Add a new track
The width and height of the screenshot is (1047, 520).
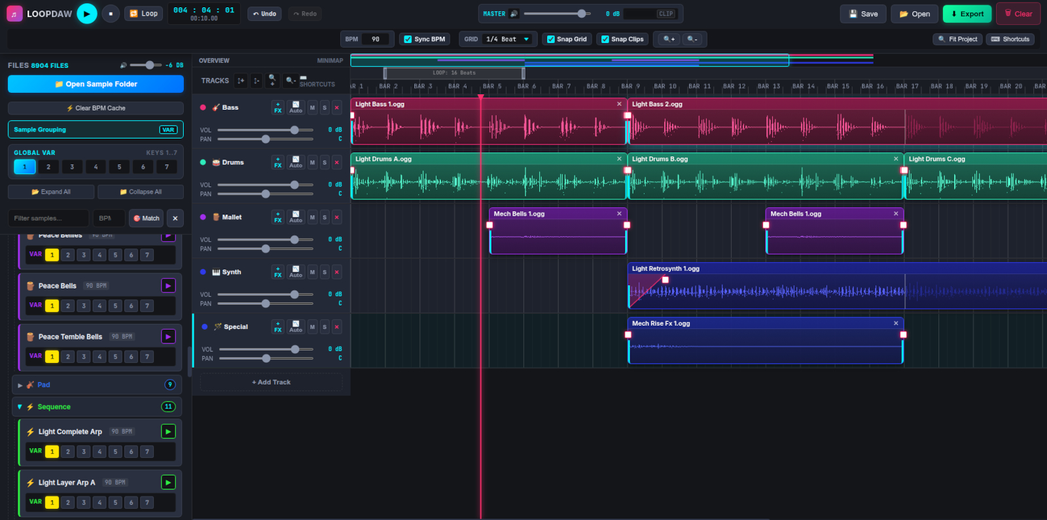pyautogui.click(x=271, y=383)
